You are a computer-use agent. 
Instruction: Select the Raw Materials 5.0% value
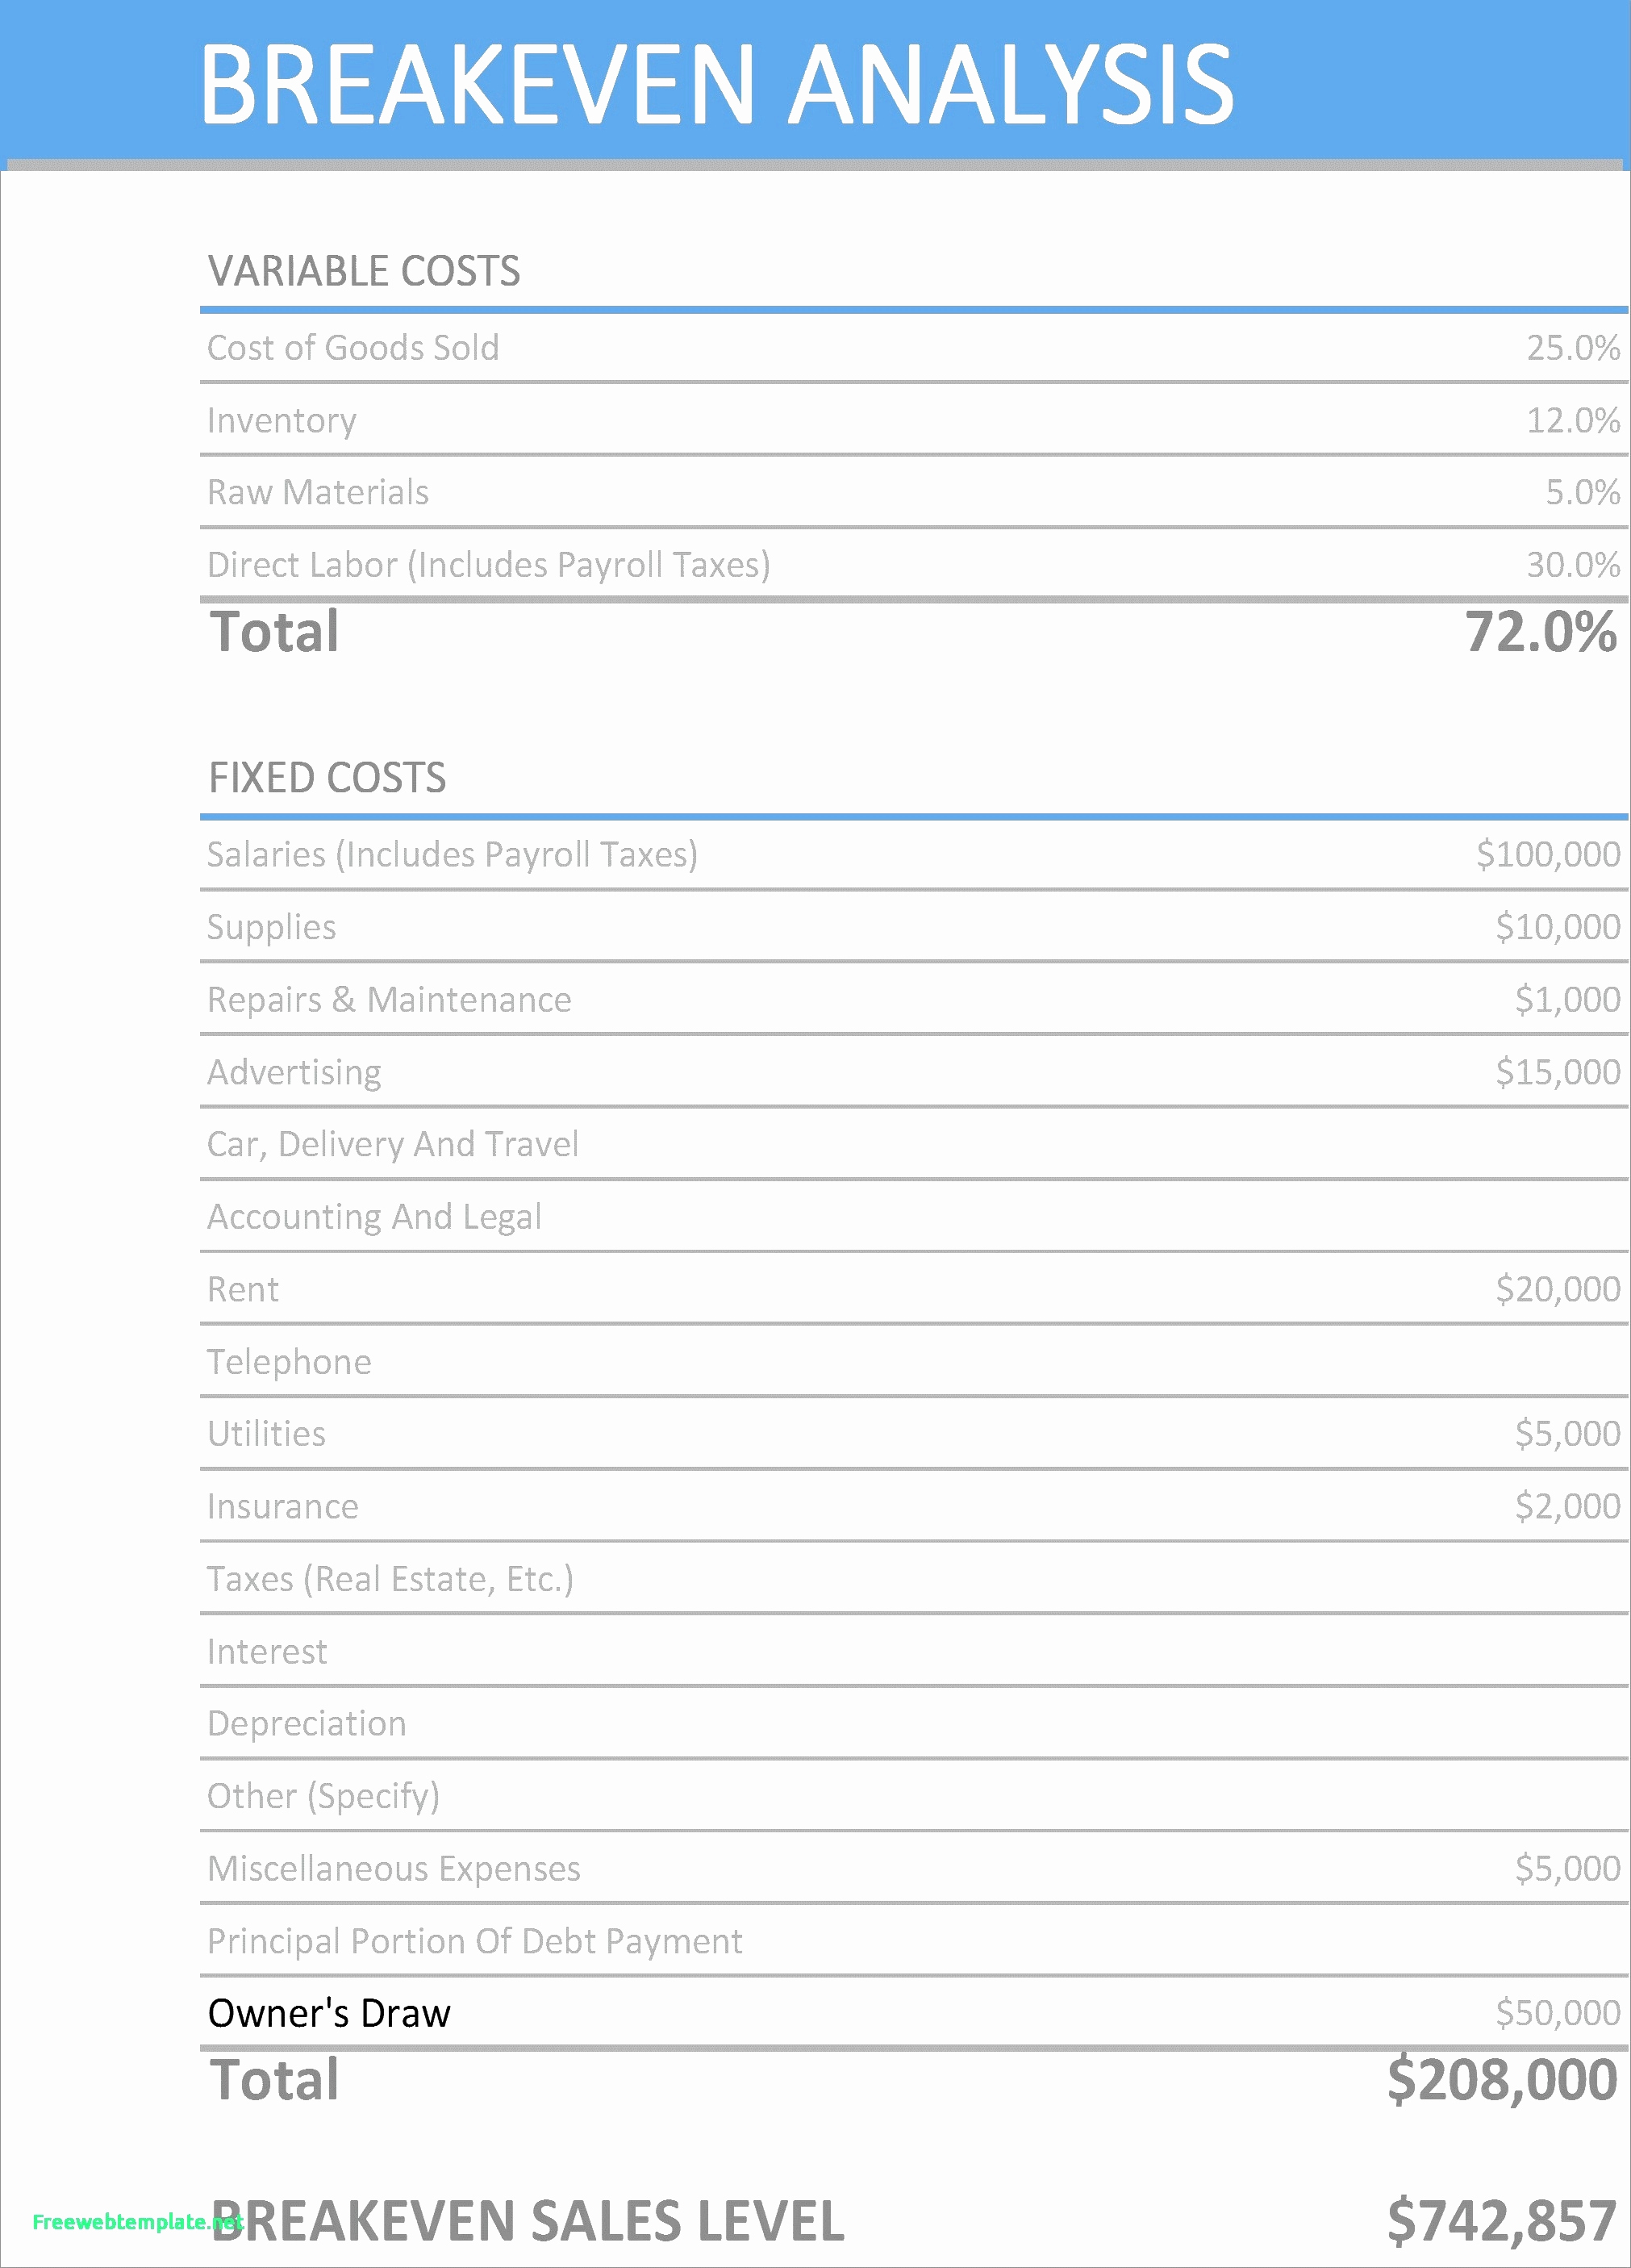click(x=1582, y=493)
